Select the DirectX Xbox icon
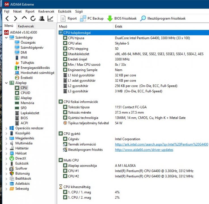This screenshot has width=209, height=204. [12, 158]
